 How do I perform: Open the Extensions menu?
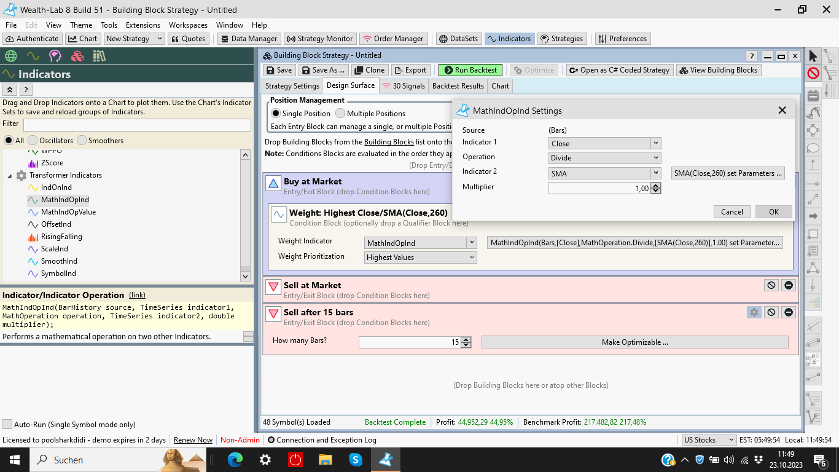tap(142, 25)
